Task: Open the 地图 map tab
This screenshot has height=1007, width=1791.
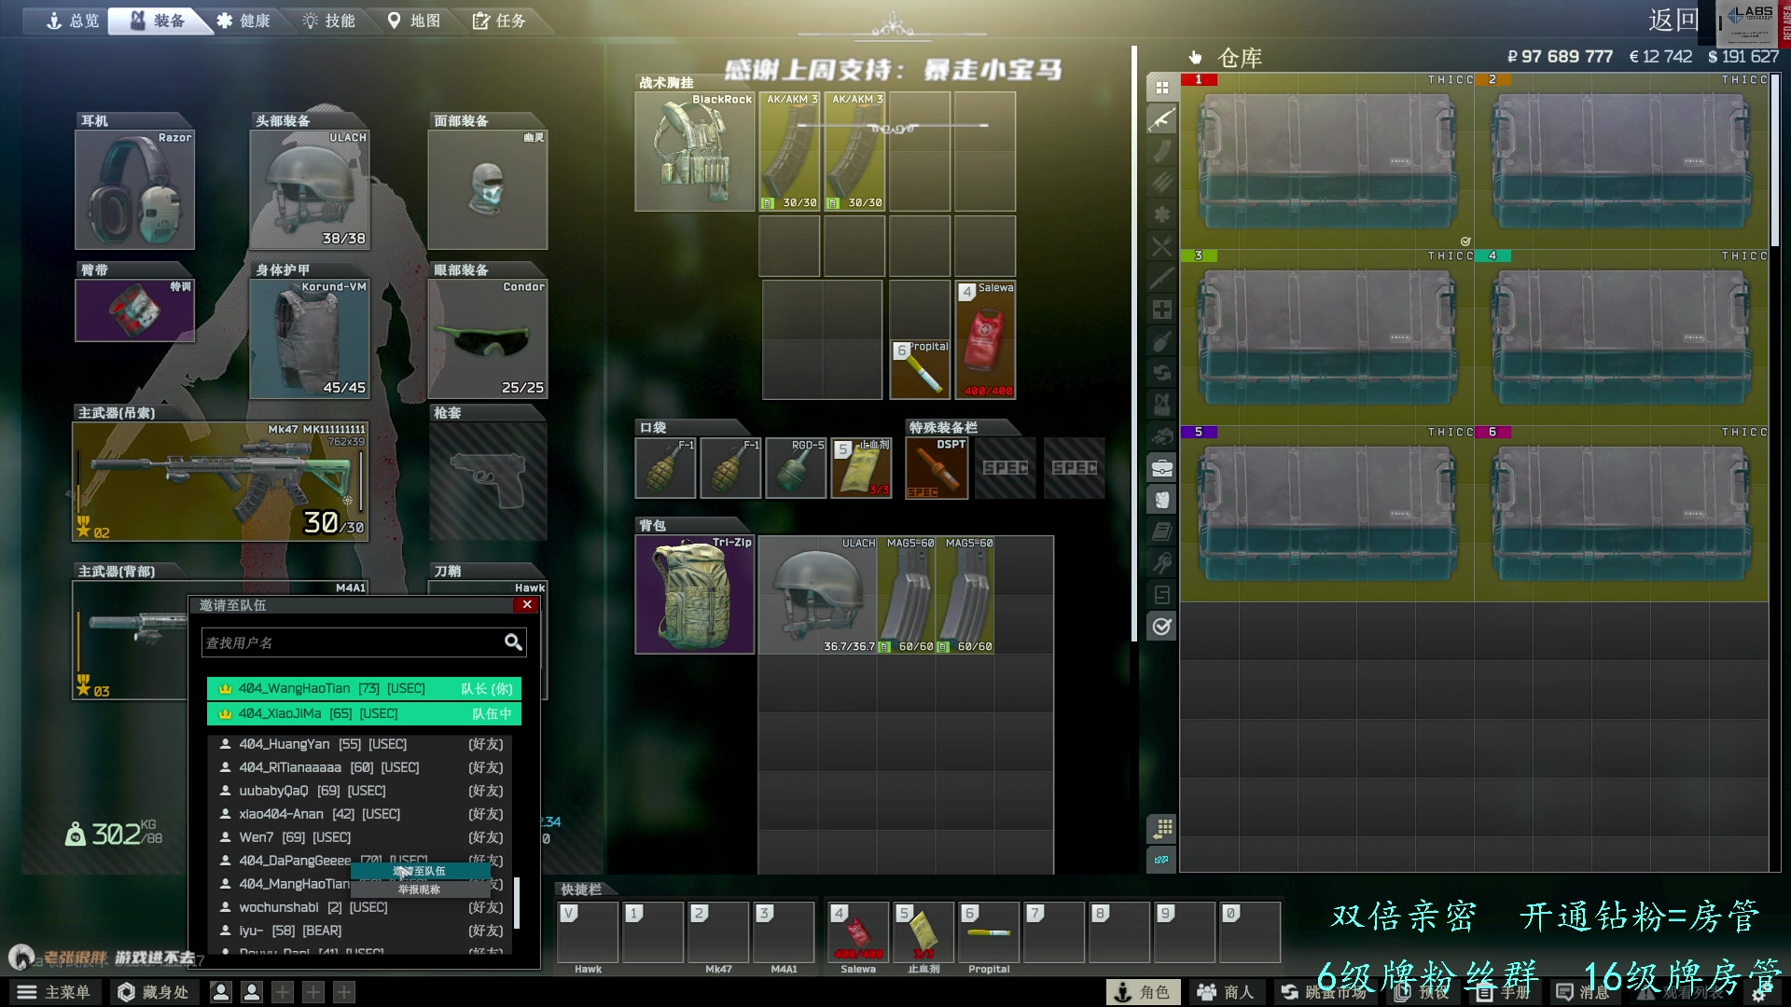Action: click(415, 21)
